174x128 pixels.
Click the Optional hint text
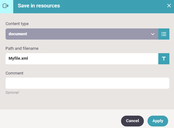[12, 92]
